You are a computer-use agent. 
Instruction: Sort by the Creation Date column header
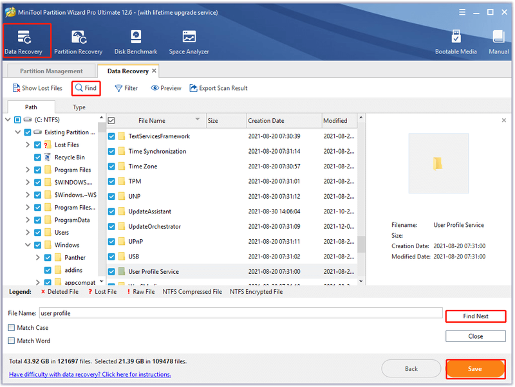284,121
